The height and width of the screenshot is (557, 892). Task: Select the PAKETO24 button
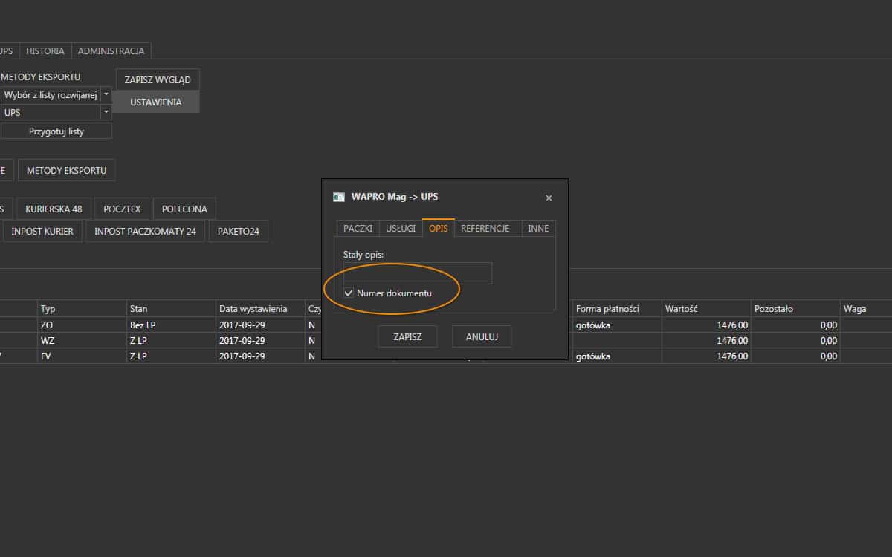click(x=238, y=232)
